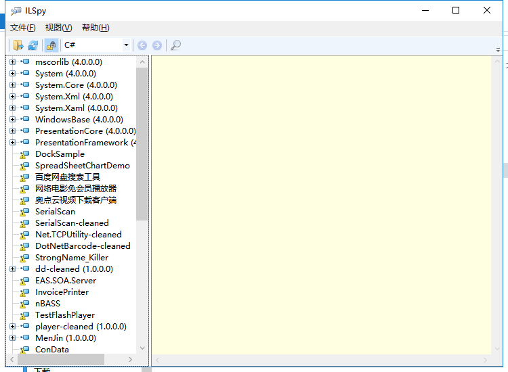The image size is (508, 372).
Task: Maximize the ILSpy window
Action: 456,10
